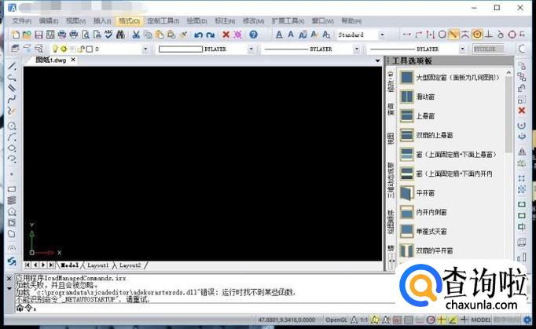Viewport: 536px width, 329px height.
Task: Click the red X delete icon in right toolbar
Action: [522, 111]
